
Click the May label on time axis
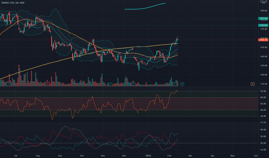232,156
